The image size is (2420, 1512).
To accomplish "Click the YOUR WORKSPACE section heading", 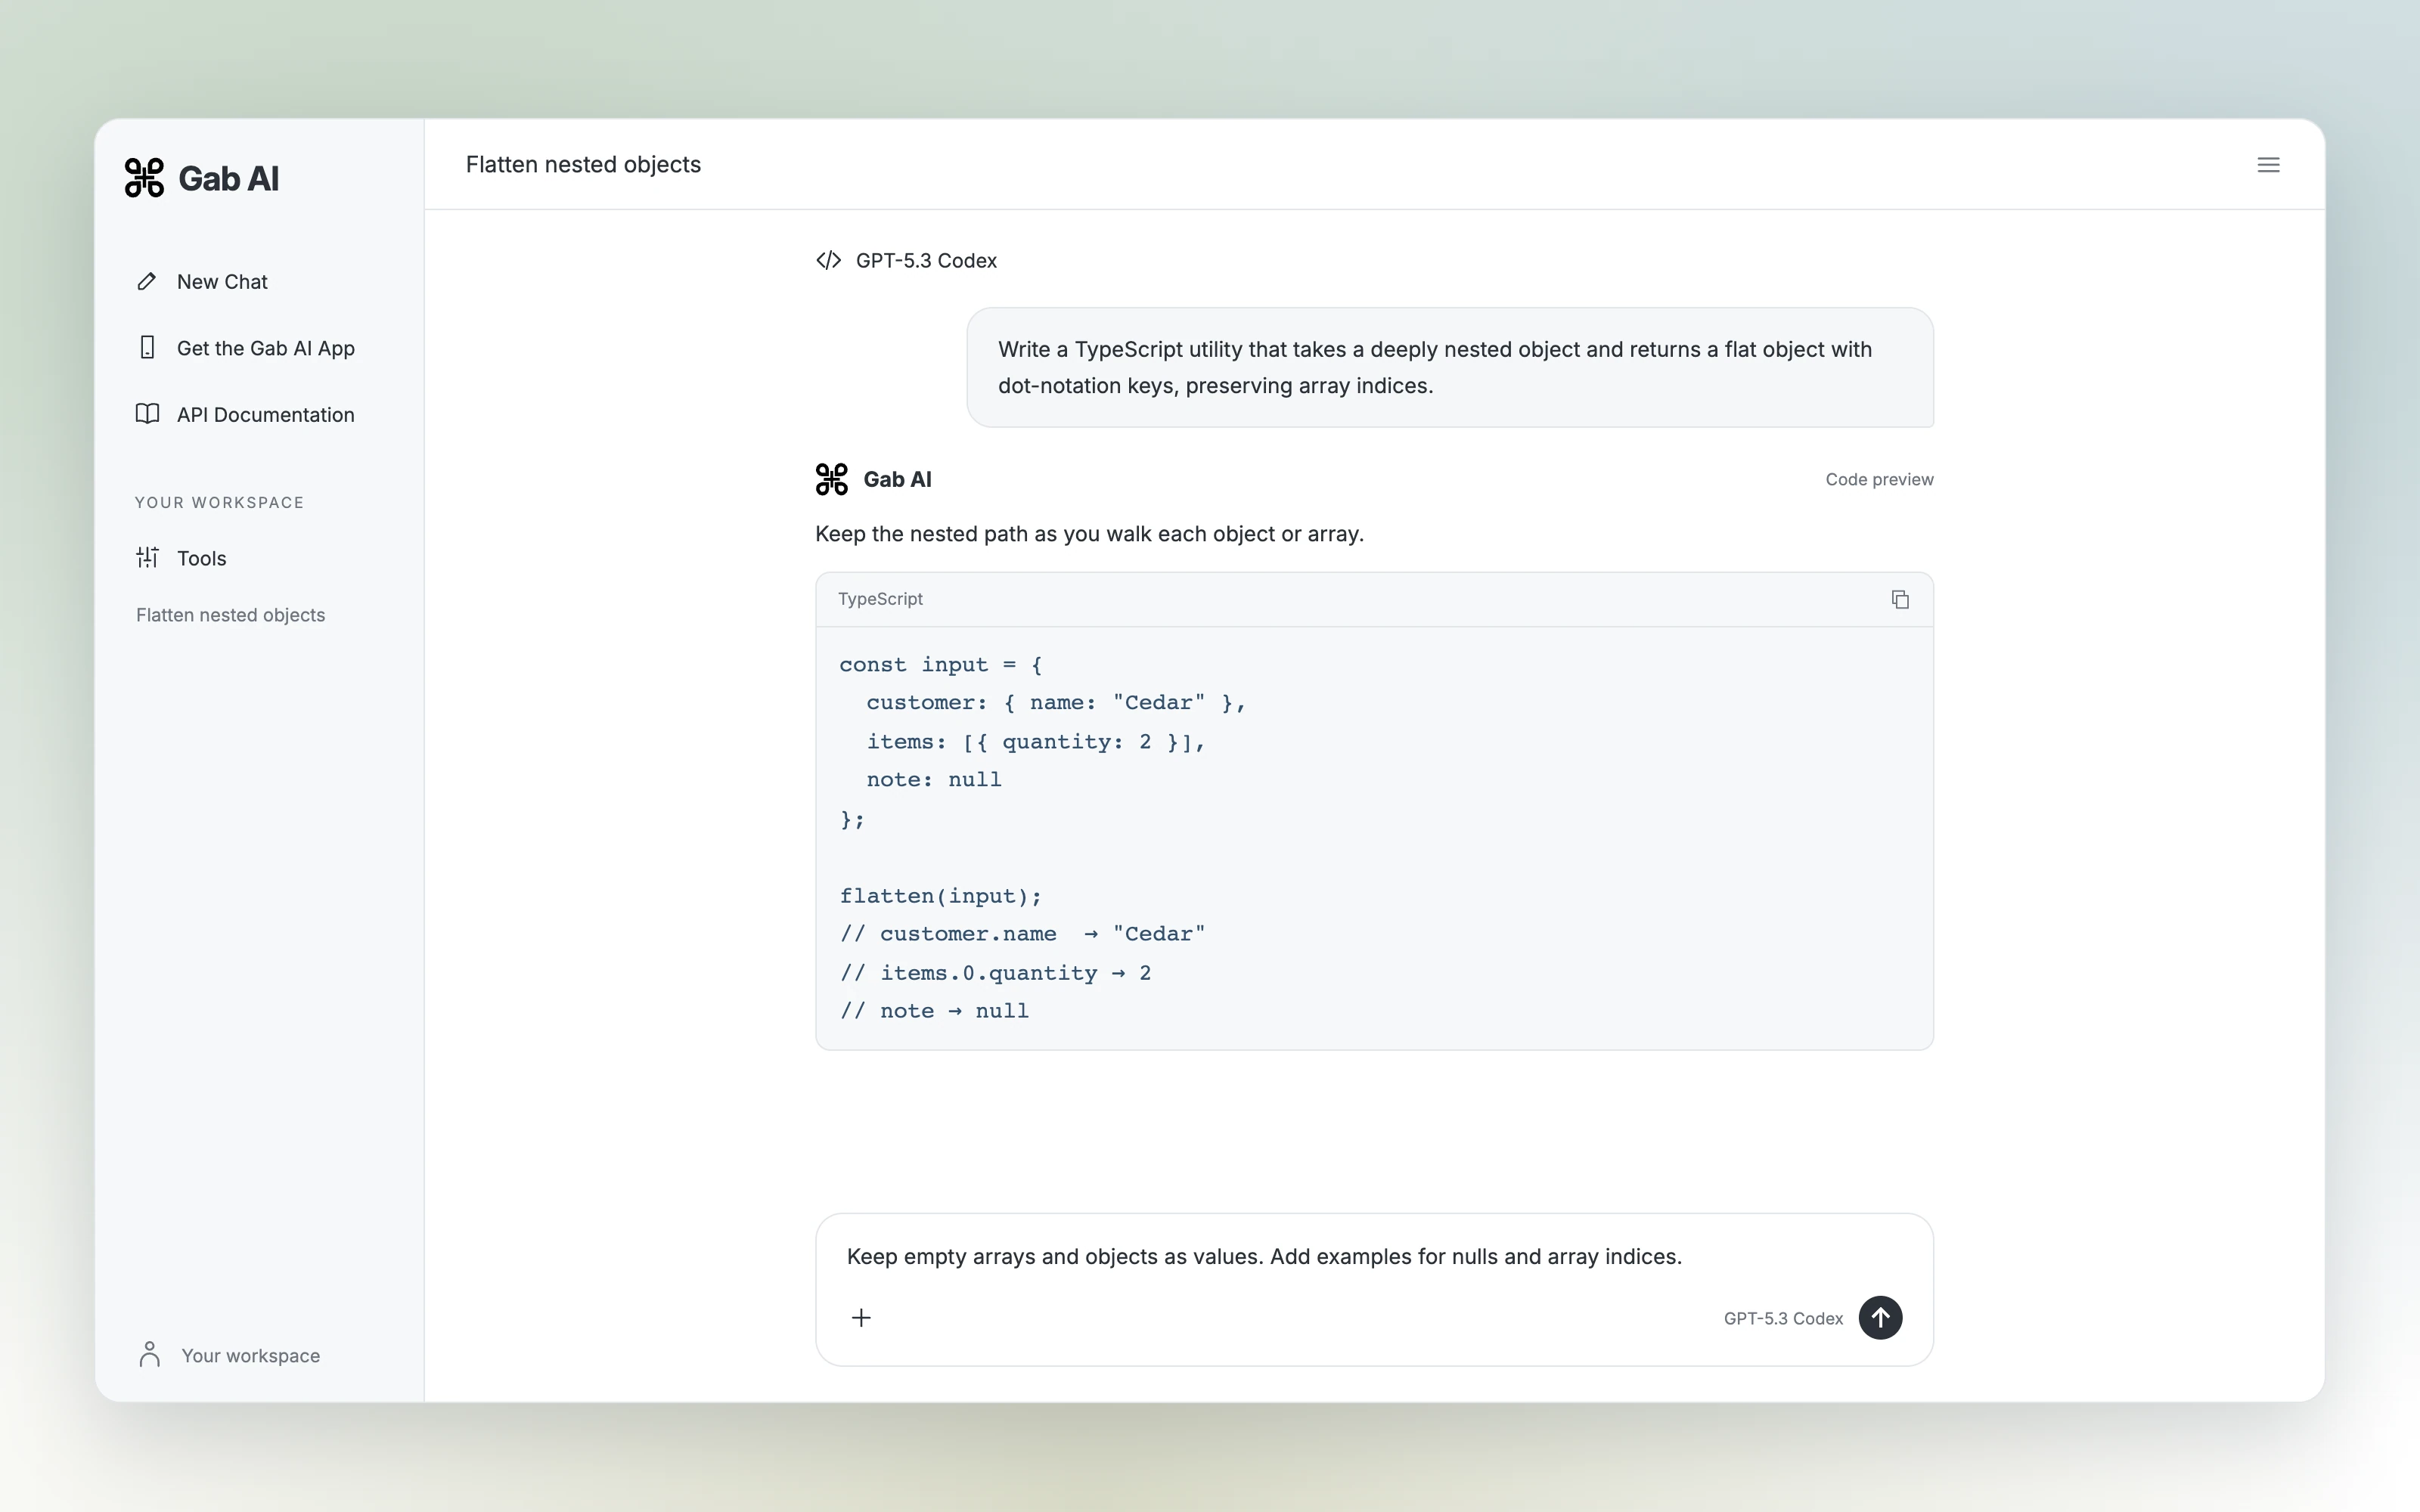I will coord(219,503).
